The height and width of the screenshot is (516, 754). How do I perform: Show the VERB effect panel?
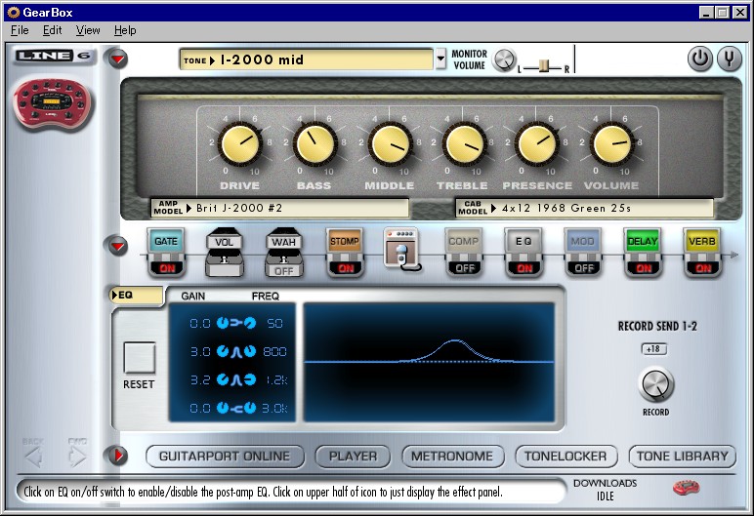coord(702,242)
